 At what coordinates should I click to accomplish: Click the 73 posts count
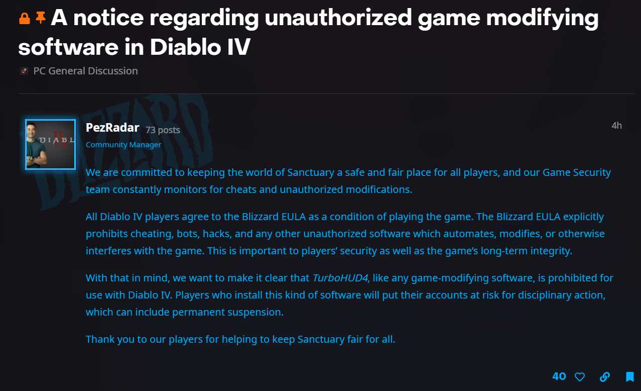point(163,130)
